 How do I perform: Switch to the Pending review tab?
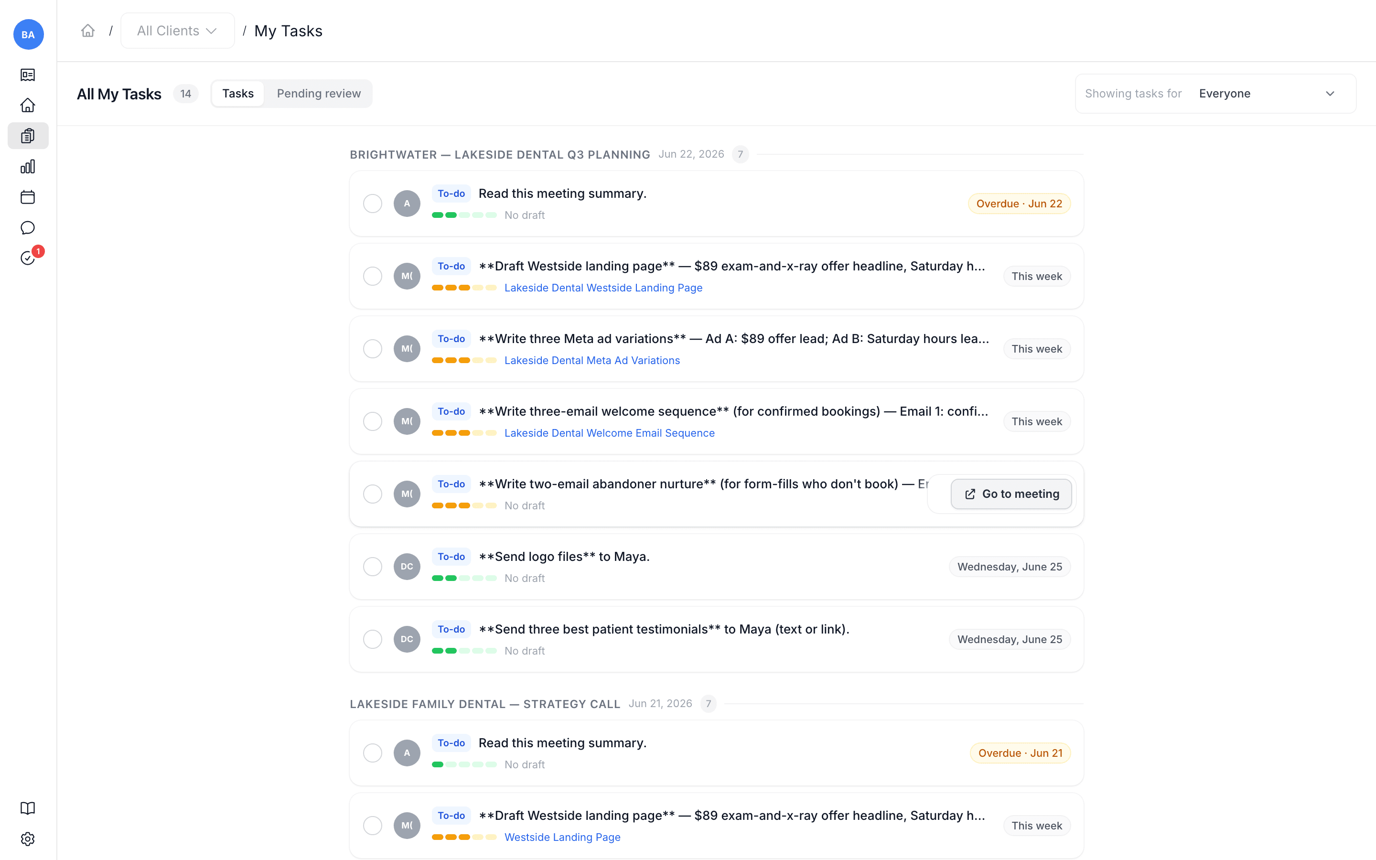pos(318,94)
